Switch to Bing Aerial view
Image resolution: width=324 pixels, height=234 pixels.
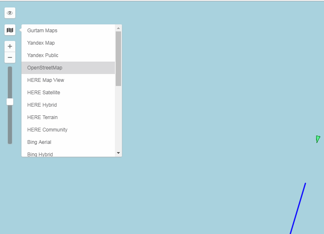[x=39, y=142]
